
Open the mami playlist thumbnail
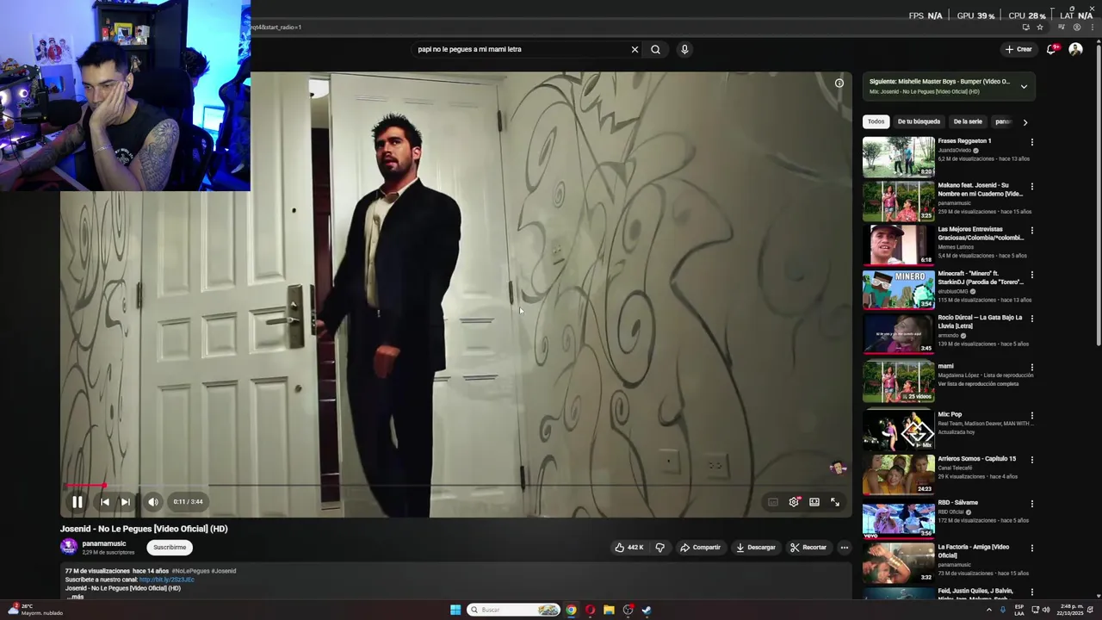[x=898, y=381]
